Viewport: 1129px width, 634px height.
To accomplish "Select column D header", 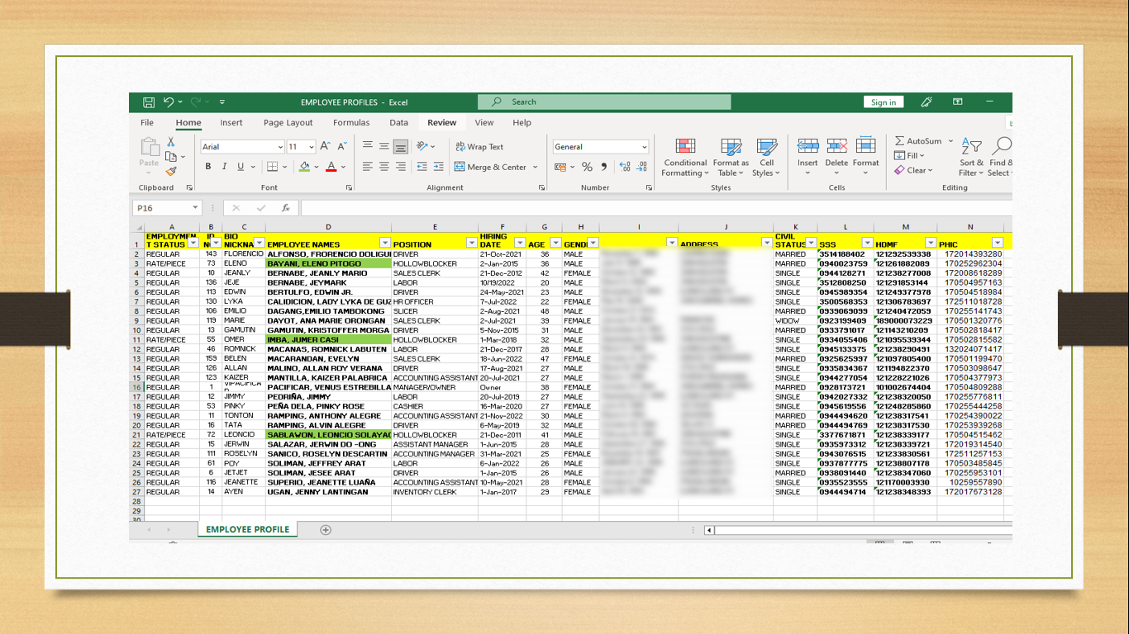I will pos(328,227).
